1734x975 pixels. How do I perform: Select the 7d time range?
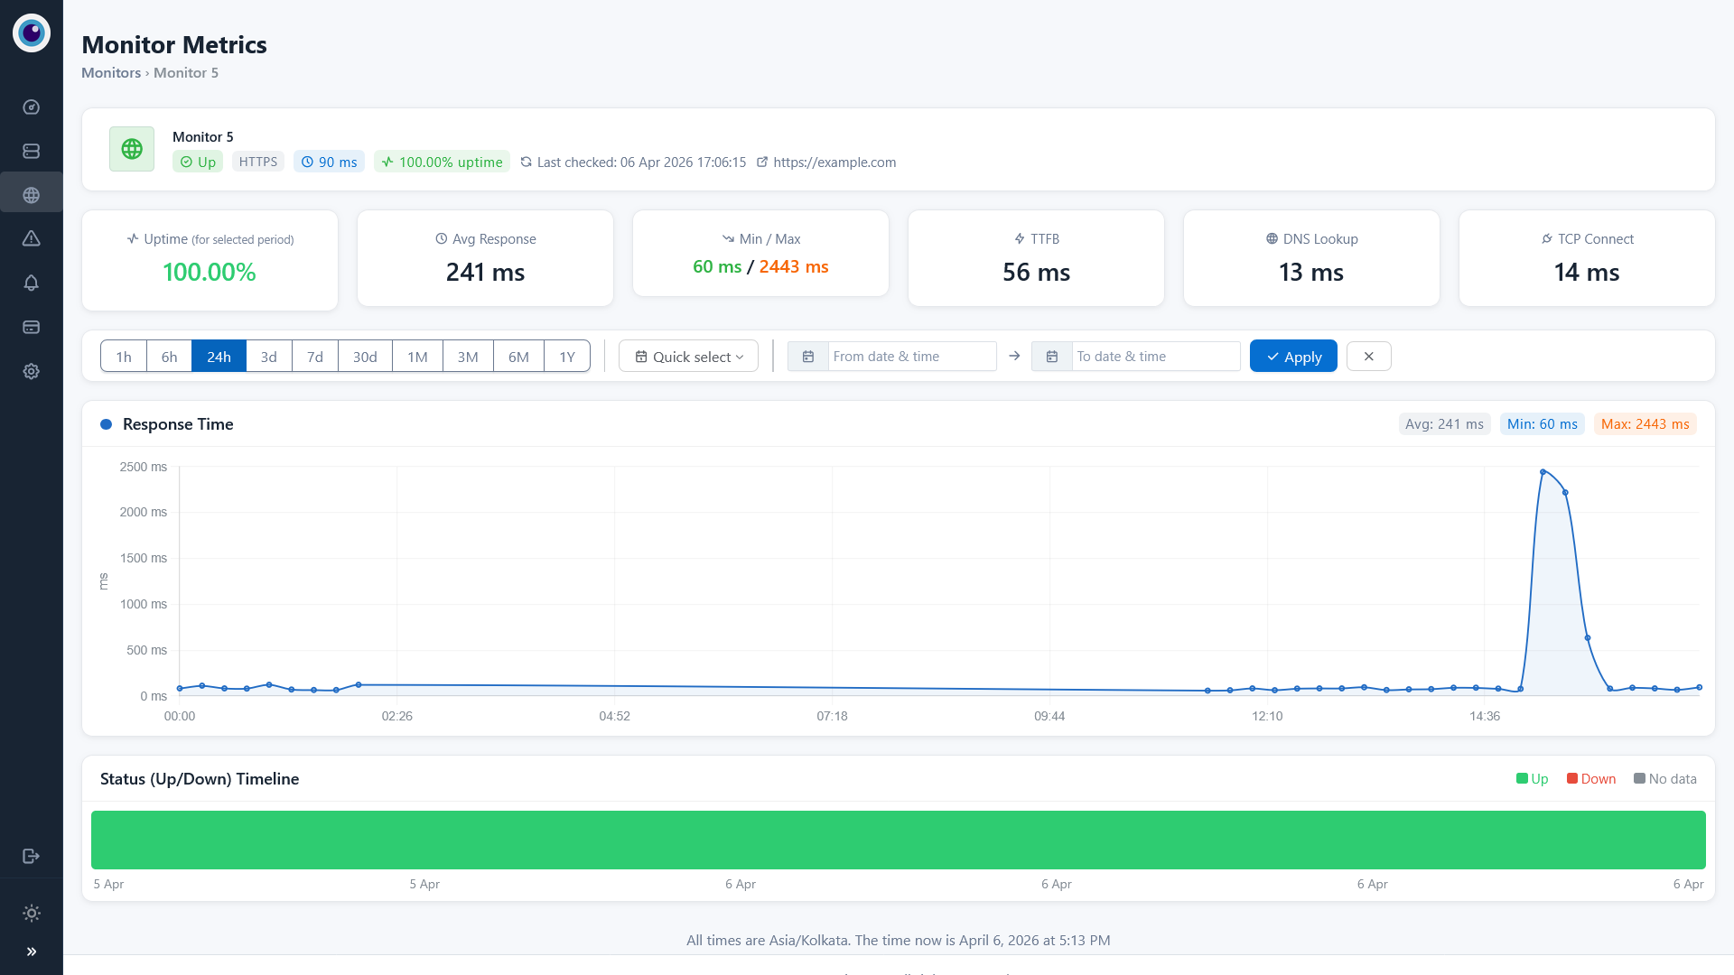(x=314, y=357)
